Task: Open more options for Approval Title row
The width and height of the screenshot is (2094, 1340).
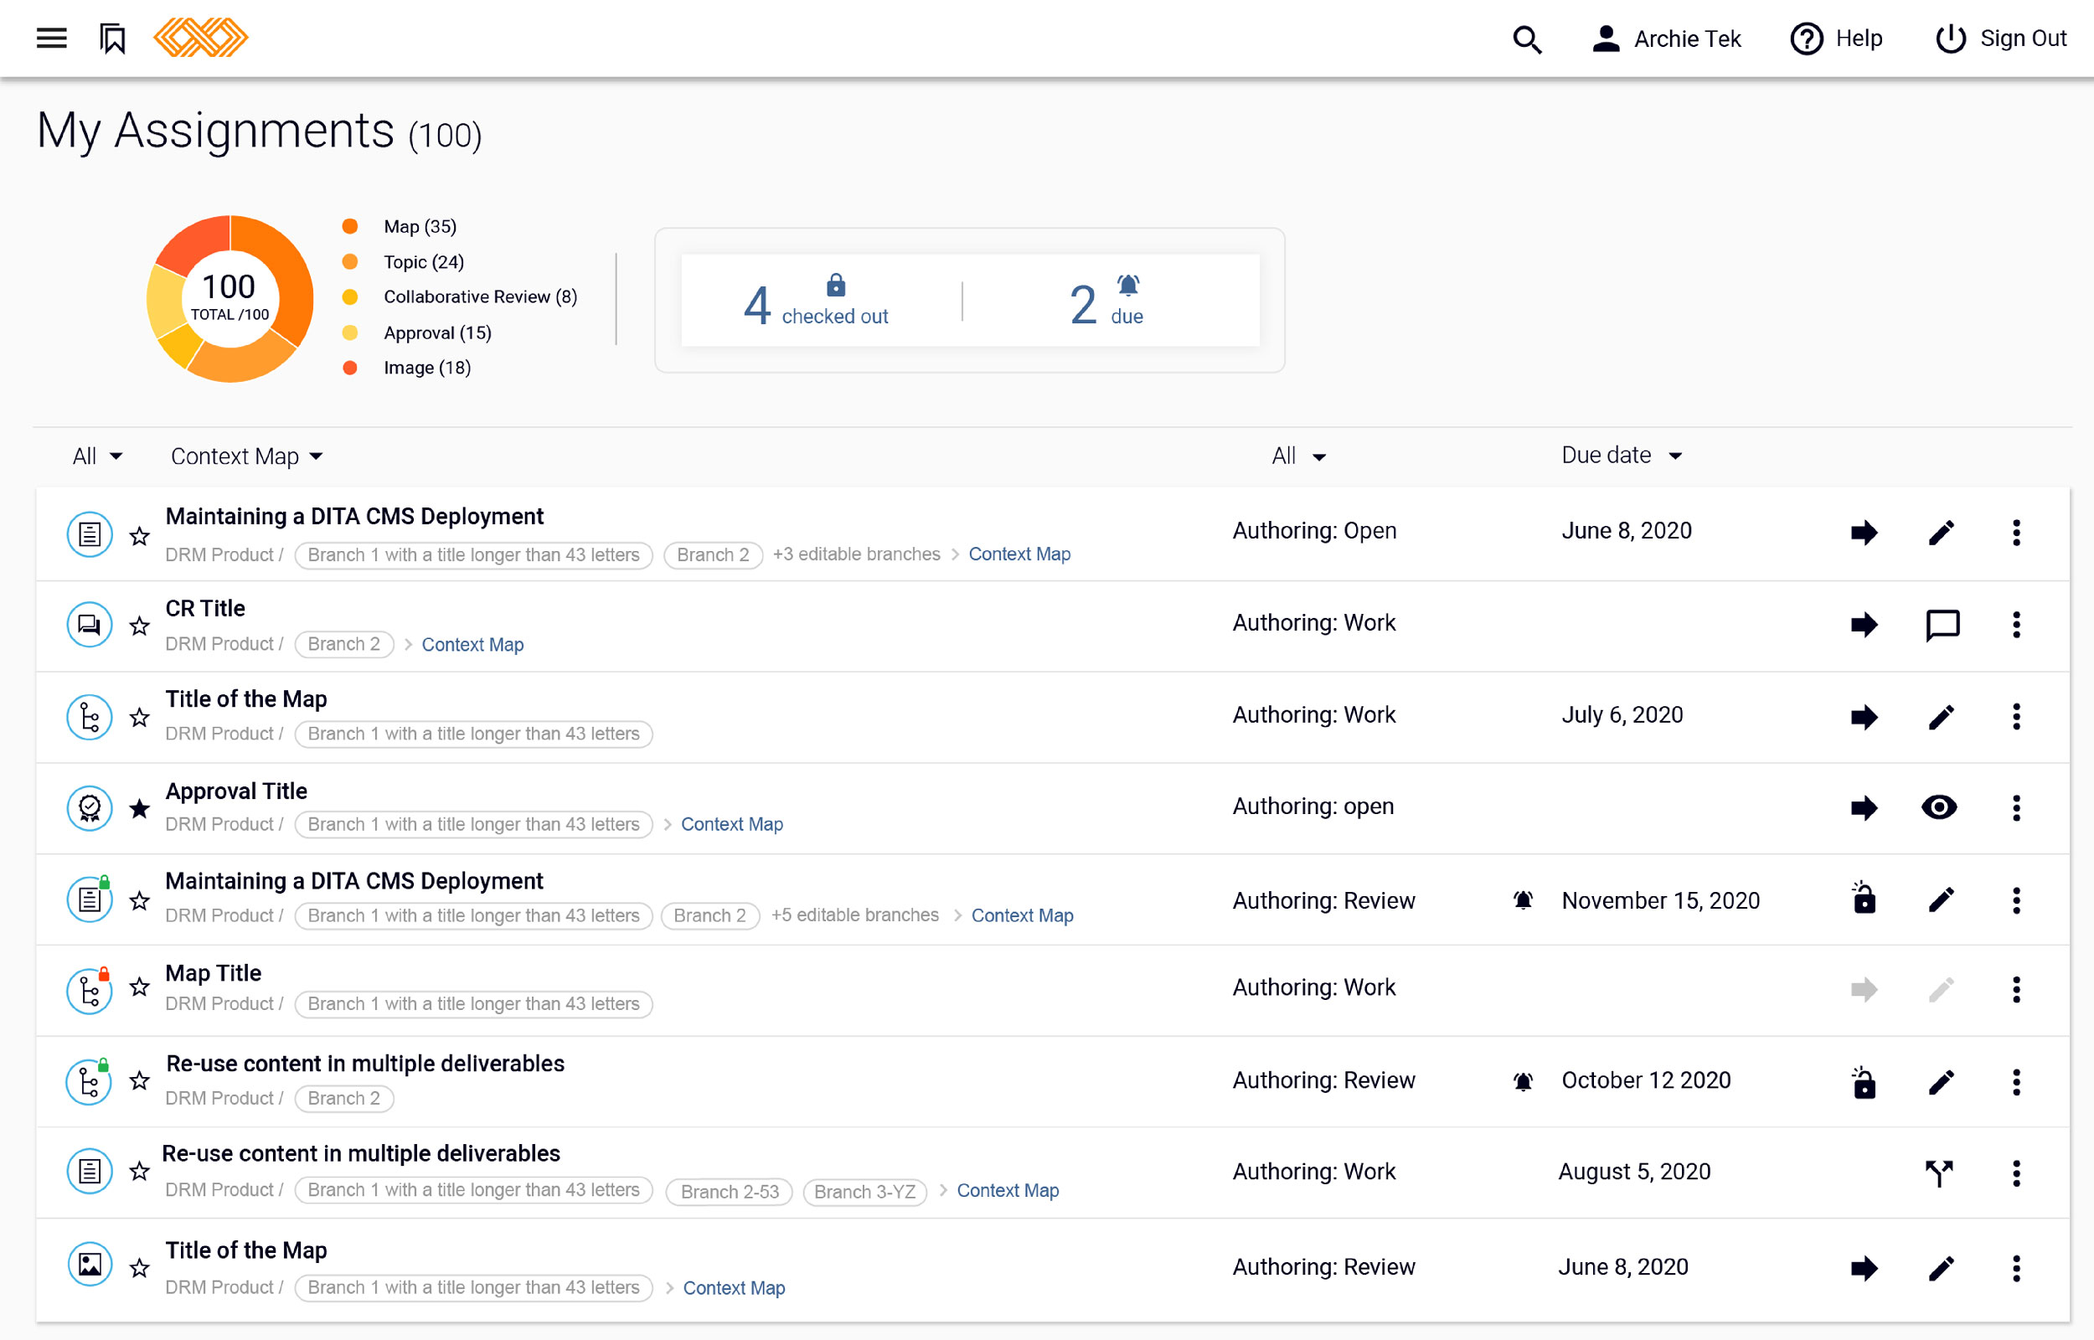Action: (2016, 807)
